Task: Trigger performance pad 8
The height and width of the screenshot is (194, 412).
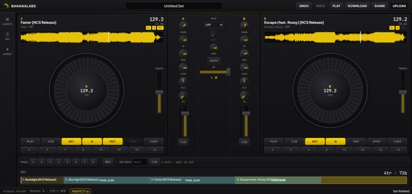Action: [93, 162]
